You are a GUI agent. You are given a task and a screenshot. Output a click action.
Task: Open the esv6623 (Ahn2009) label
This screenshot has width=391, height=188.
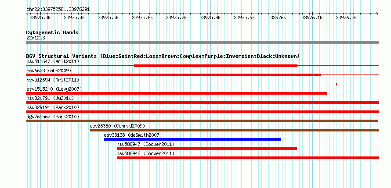click(49, 71)
